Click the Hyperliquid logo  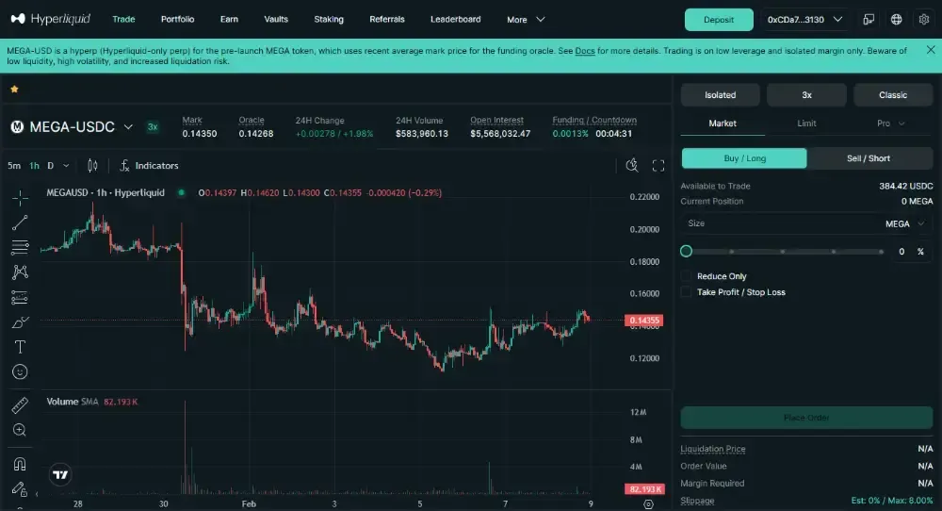coord(51,19)
